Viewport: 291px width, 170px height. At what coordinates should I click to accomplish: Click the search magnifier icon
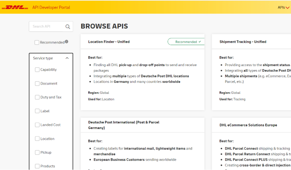[x=68, y=27]
